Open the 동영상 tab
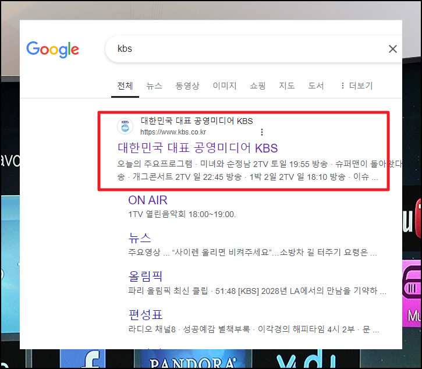Image resolution: width=422 pixels, height=369 pixels. click(x=187, y=86)
